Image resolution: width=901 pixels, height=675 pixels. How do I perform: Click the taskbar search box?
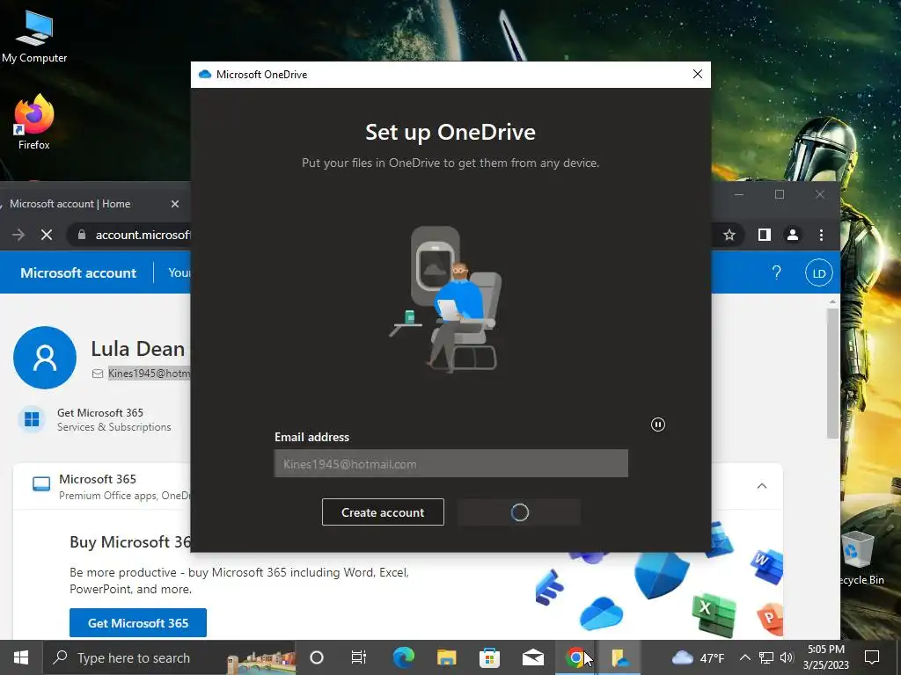tap(170, 657)
